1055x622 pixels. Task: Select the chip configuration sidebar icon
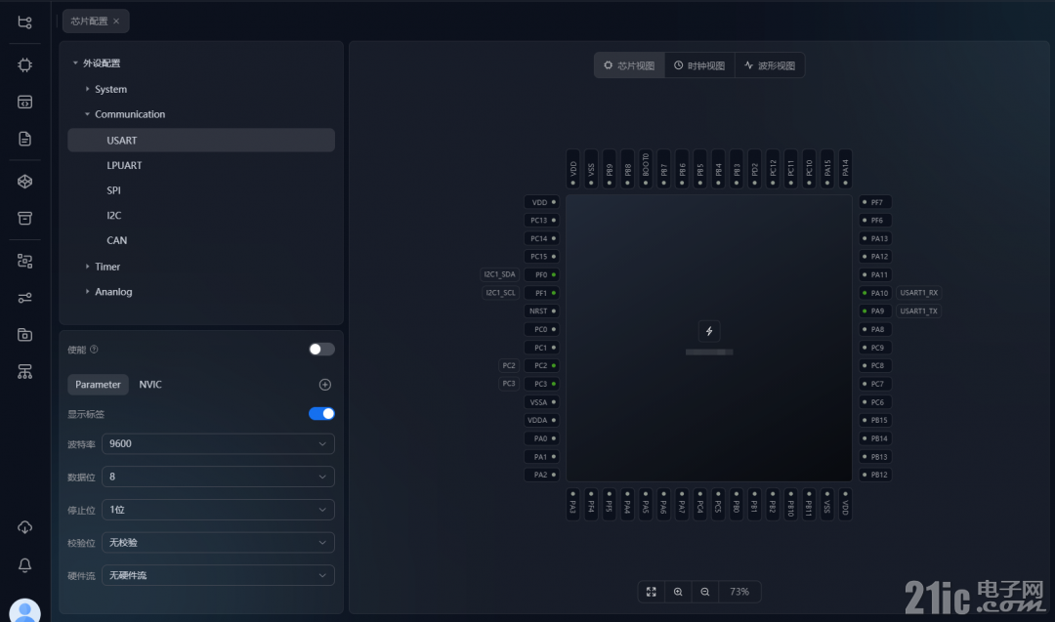coord(24,65)
